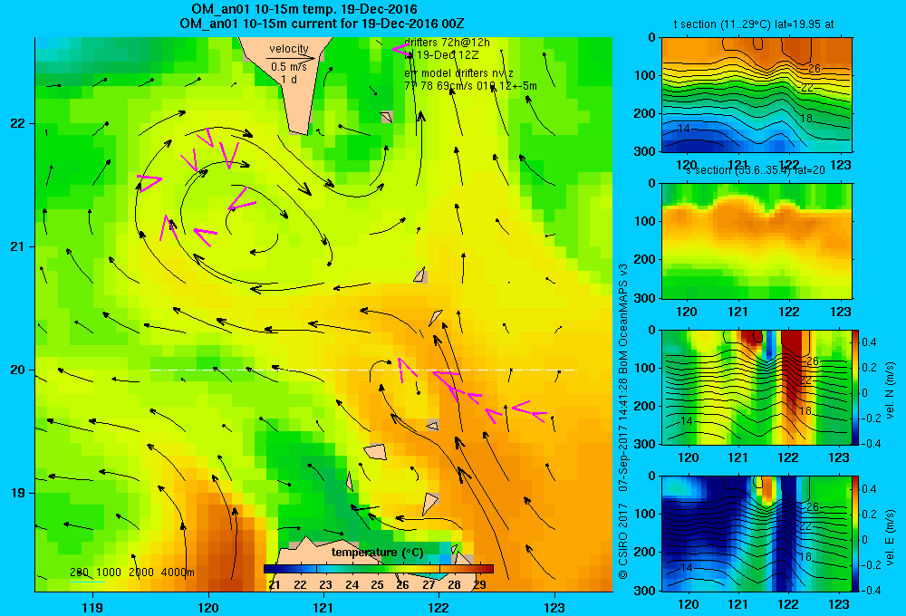Click the black velocity scale arrow in legend
The width and height of the screenshot is (906, 616).
coord(291,58)
